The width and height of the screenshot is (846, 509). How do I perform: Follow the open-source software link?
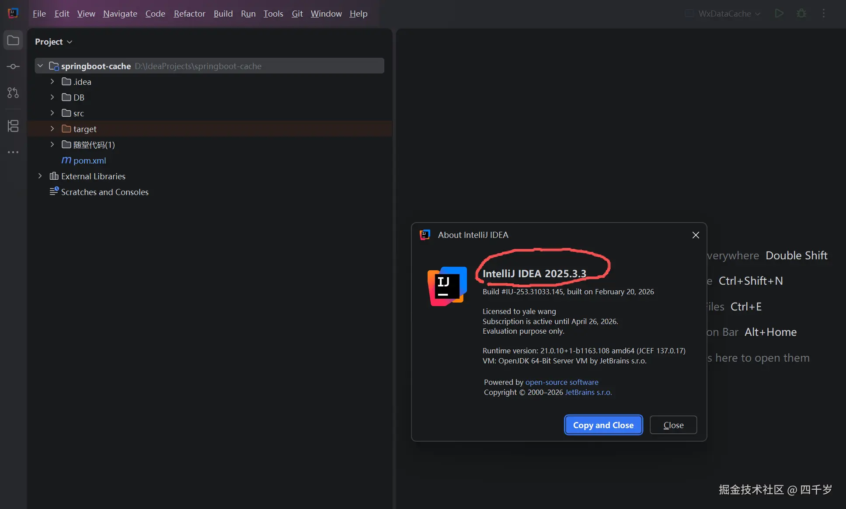561,382
